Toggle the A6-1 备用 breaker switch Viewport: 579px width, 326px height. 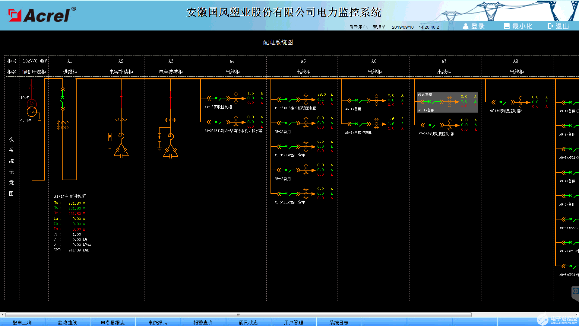click(x=356, y=100)
